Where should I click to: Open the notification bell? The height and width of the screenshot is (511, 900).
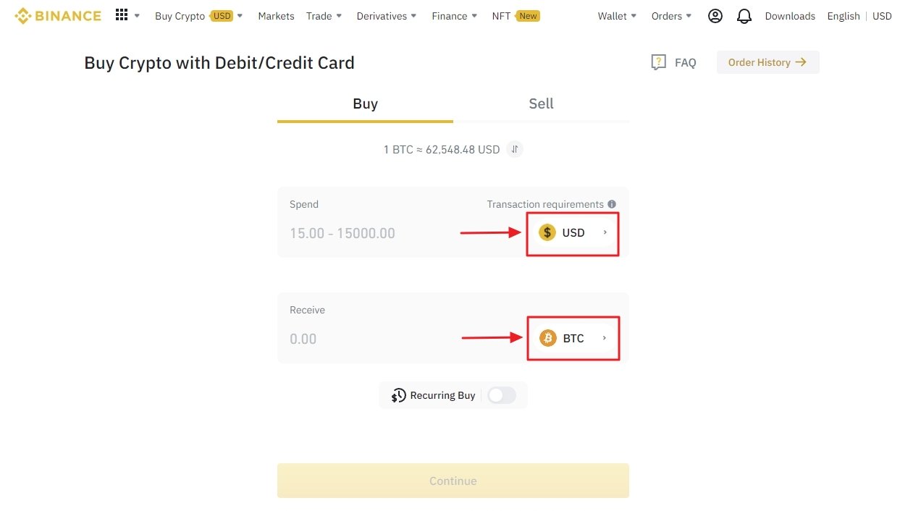744,15
